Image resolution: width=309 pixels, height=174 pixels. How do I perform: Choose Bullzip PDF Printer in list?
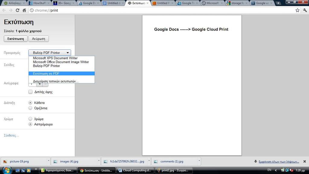tap(62, 66)
